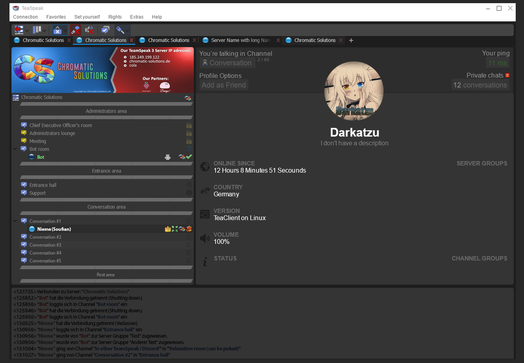Close the Server Name with long Name tab
This screenshot has width=524, height=363.
pos(278,40)
